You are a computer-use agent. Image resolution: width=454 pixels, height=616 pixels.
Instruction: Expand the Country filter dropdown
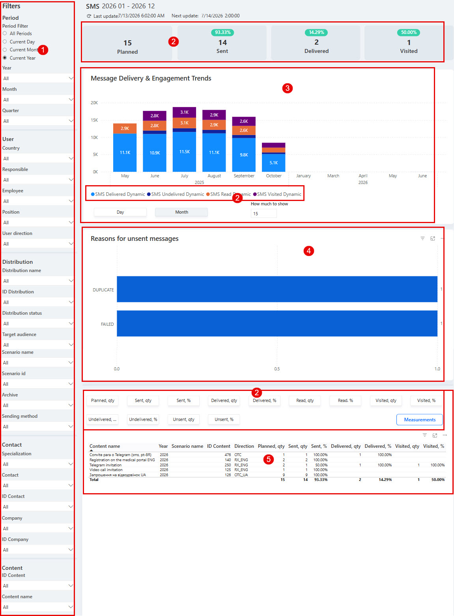(37, 158)
